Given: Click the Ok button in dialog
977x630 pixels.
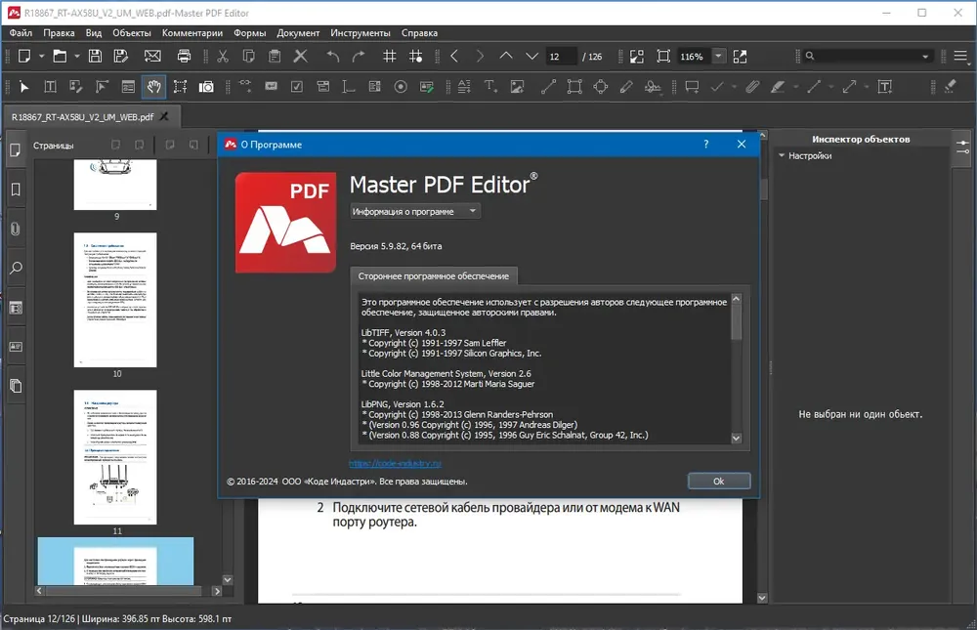Looking at the screenshot, I should pyautogui.click(x=718, y=482).
